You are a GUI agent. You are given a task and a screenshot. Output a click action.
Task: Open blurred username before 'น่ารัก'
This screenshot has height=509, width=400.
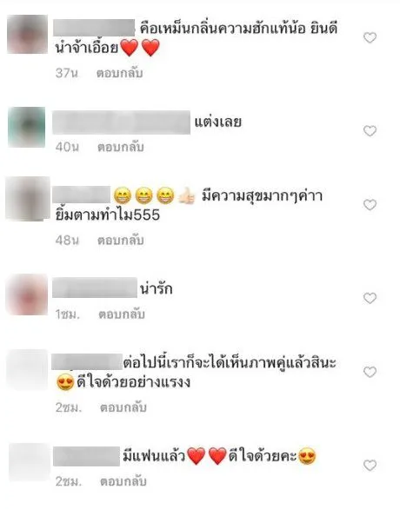coord(95,288)
